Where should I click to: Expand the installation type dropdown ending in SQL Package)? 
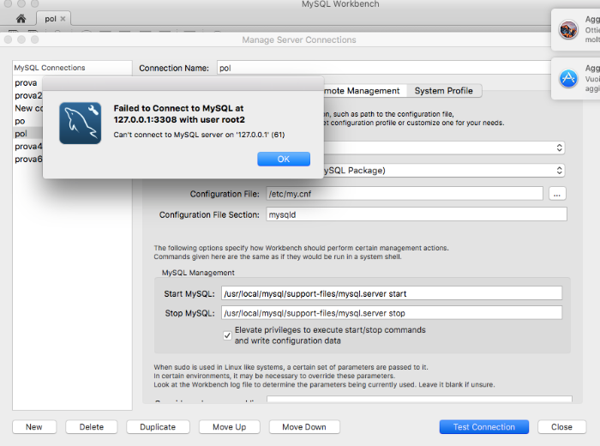click(x=444, y=171)
